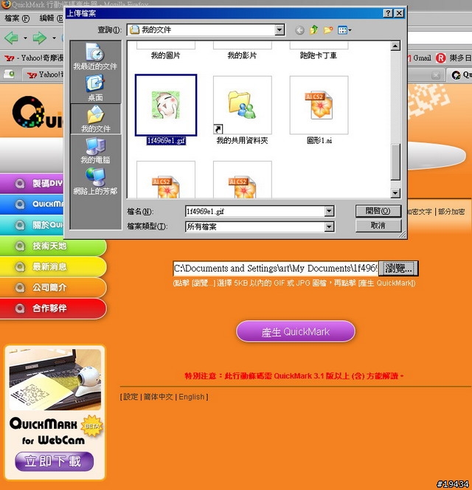Open the 編輯 Edit menu in Firefox
Image resolution: width=472 pixels, height=490 pixels.
[51, 18]
